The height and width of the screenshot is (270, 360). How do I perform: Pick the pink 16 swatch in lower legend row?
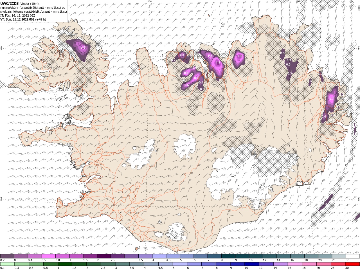(x=295, y=264)
